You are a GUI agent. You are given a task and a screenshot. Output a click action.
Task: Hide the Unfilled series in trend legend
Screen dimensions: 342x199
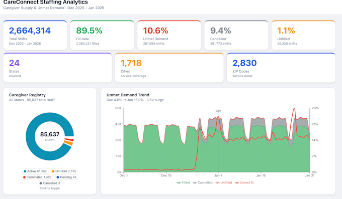point(224,182)
